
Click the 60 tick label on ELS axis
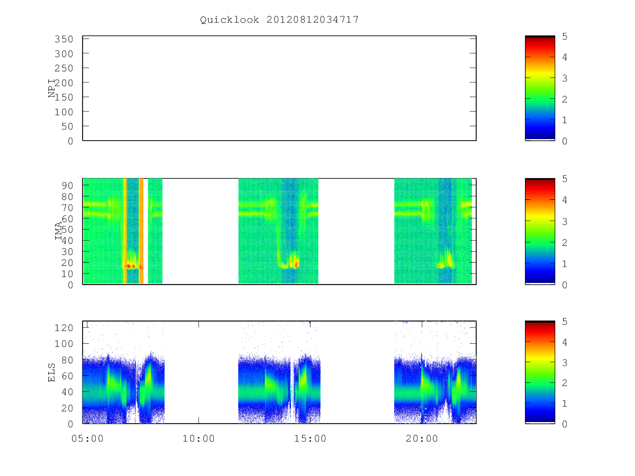click(x=68, y=376)
